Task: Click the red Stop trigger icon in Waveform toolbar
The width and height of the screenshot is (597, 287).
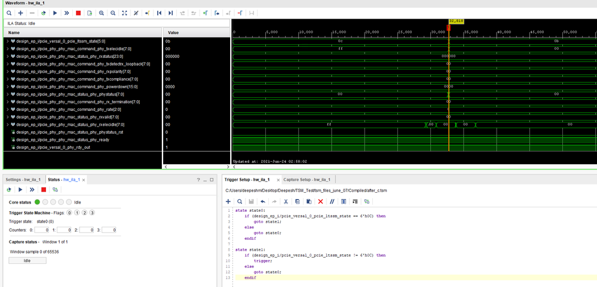Action: pyautogui.click(x=78, y=13)
